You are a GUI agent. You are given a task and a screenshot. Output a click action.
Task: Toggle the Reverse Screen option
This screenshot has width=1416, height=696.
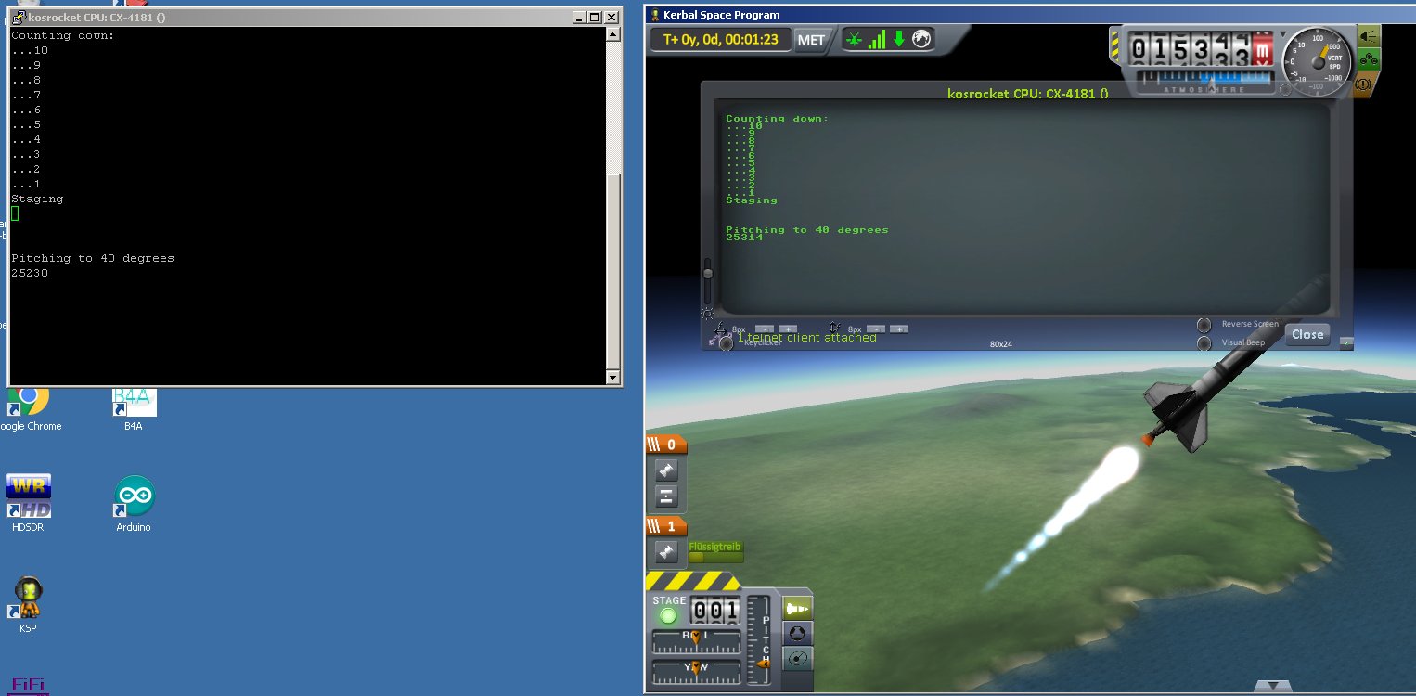(1204, 325)
